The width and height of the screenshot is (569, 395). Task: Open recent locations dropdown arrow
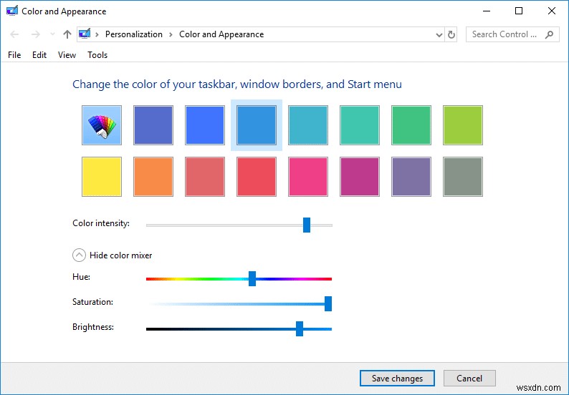pyautogui.click(x=52, y=34)
